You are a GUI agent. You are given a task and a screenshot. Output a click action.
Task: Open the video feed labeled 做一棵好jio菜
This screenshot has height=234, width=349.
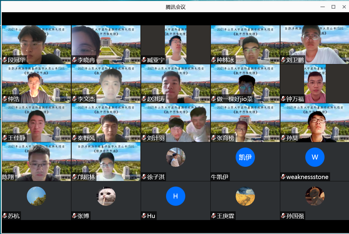245,84
